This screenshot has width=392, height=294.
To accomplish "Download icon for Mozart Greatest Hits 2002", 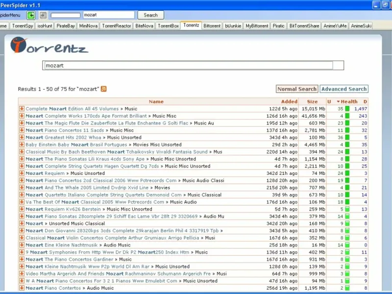I will 22,137.
